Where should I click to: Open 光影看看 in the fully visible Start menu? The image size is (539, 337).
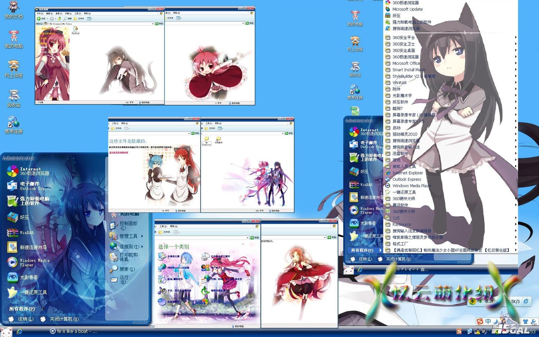(x=23, y=277)
